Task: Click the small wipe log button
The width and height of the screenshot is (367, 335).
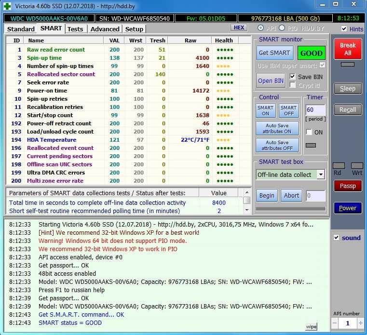Action: tap(311, 327)
